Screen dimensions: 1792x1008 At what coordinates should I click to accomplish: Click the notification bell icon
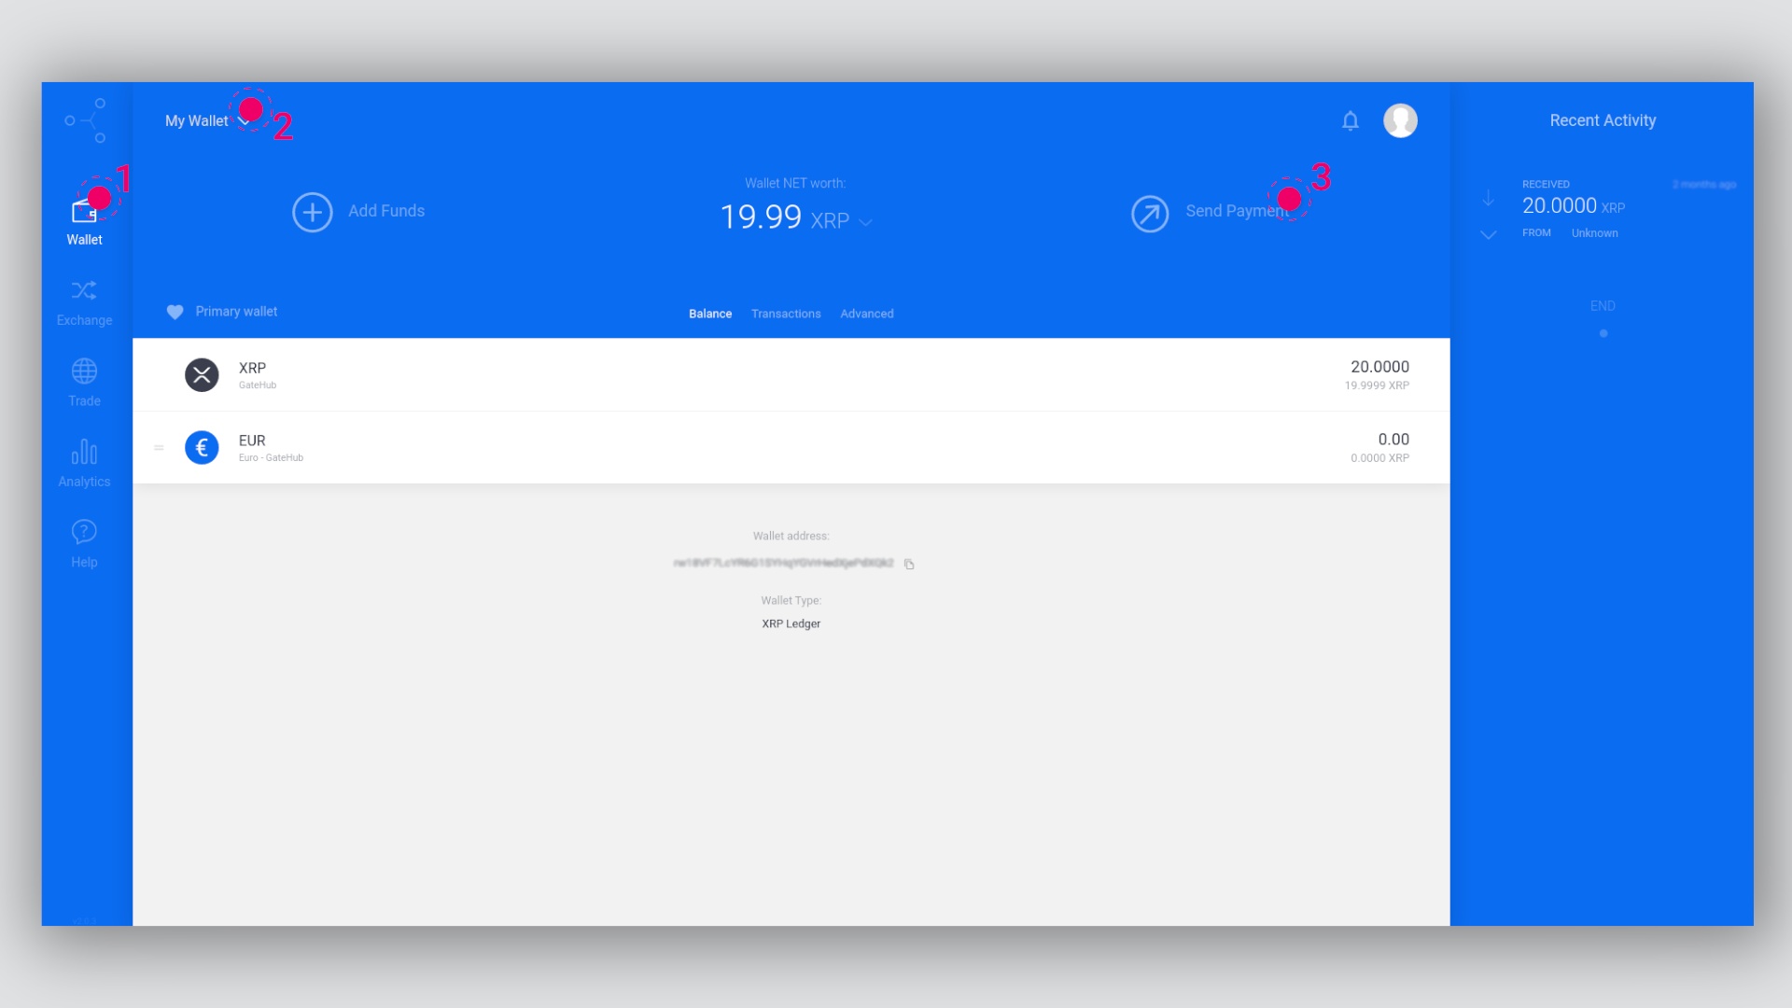(x=1351, y=119)
